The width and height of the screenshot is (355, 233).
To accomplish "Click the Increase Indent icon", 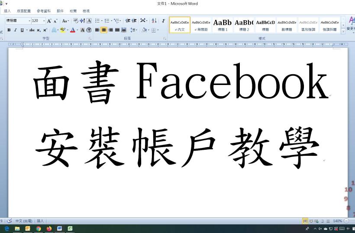I will (x=134, y=21).
